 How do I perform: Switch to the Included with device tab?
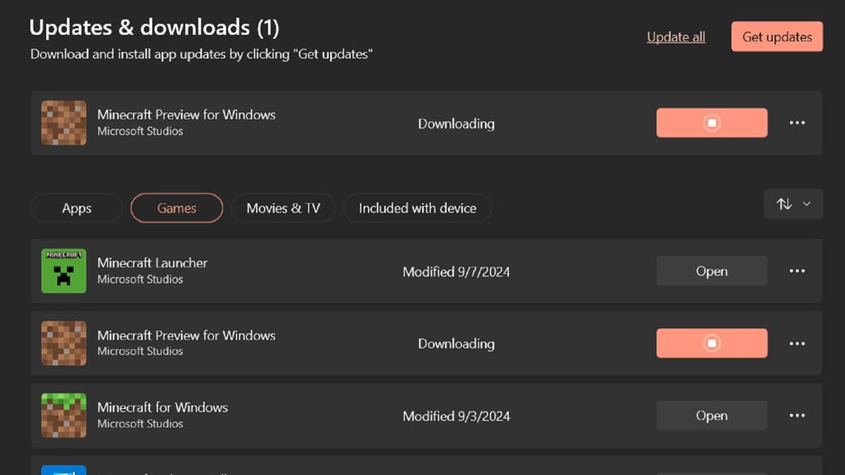click(x=417, y=208)
